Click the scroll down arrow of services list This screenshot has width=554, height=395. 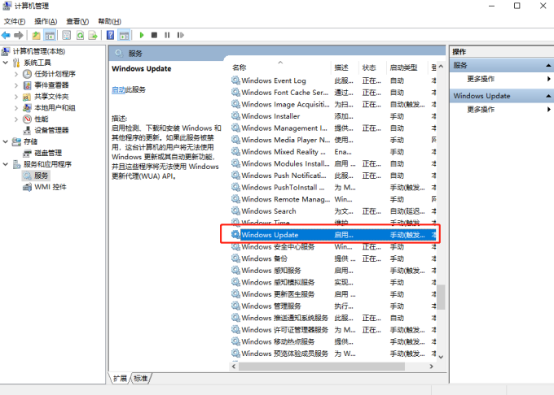441,357
